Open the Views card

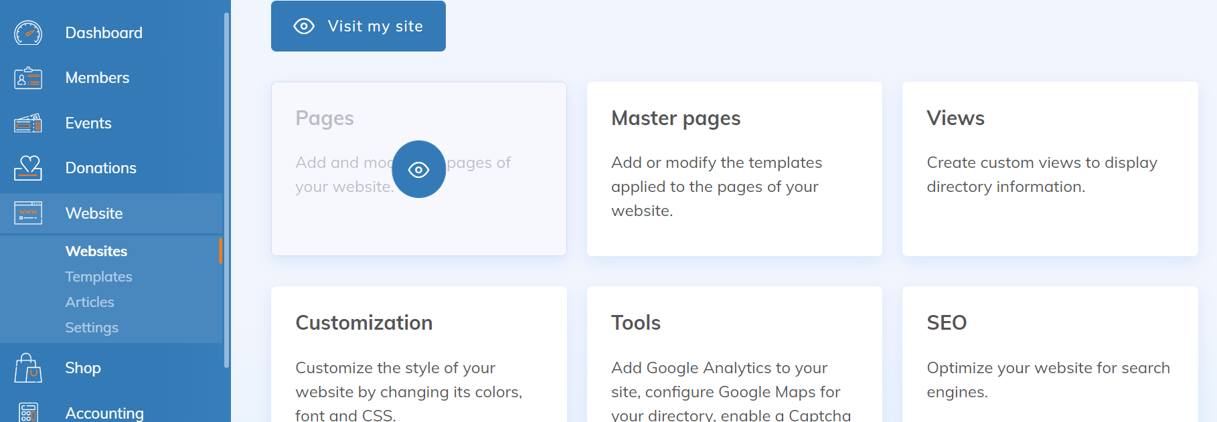point(1049,169)
